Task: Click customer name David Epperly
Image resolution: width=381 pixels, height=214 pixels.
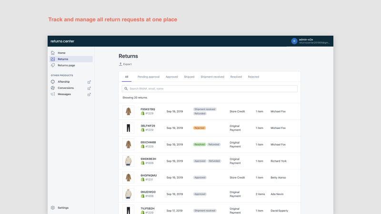Action: (x=280, y=211)
